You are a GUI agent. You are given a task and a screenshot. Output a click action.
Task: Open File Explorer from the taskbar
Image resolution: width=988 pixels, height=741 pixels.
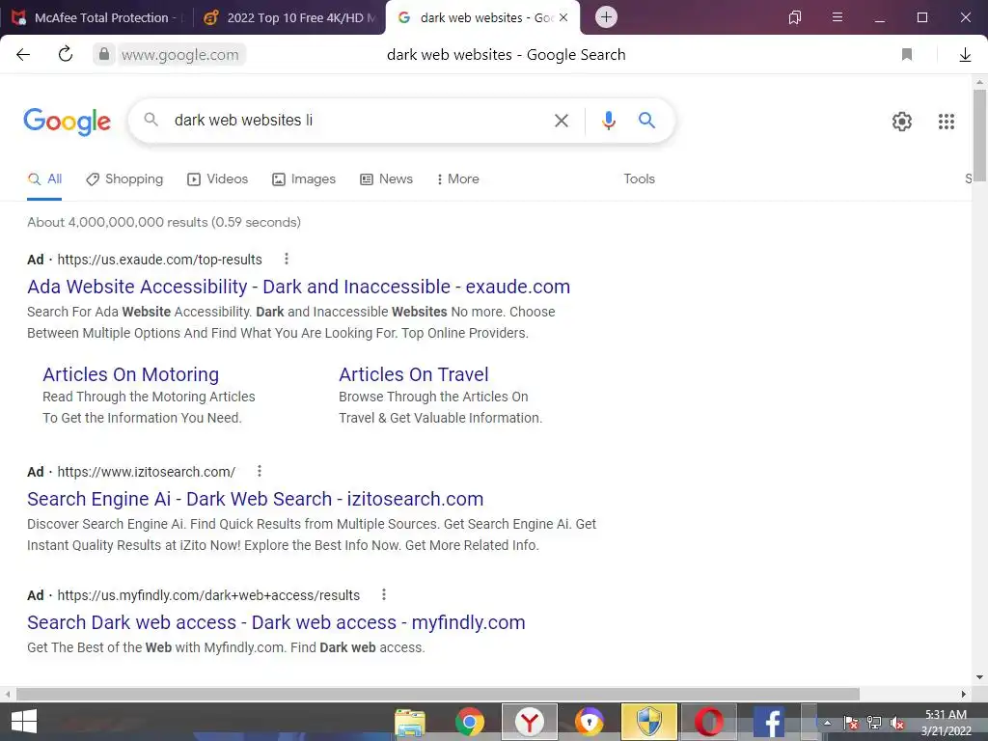[x=409, y=722]
